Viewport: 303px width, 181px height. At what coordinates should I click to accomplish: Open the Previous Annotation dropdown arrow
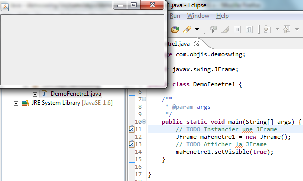(x=297, y=29)
